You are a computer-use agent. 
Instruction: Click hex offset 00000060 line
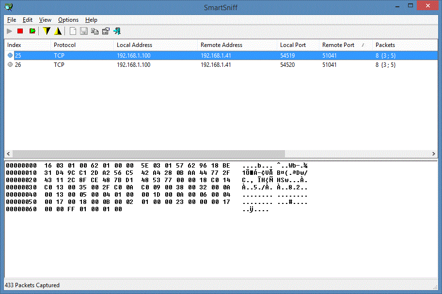21,209
